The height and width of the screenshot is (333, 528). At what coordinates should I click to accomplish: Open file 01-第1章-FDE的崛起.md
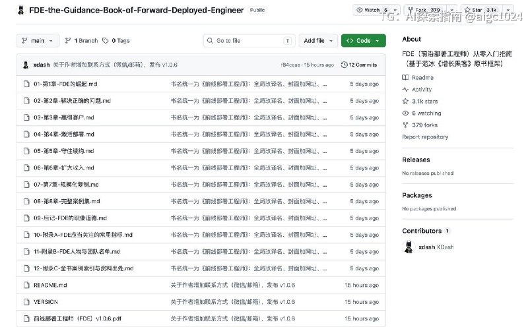point(65,84)
